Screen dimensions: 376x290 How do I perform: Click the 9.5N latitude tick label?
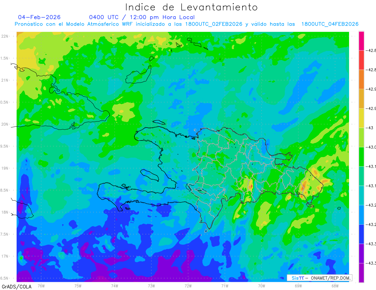pos(4,146)
